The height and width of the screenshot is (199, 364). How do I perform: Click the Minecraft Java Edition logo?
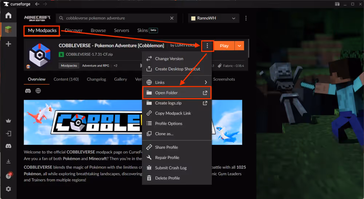[37, 18]
